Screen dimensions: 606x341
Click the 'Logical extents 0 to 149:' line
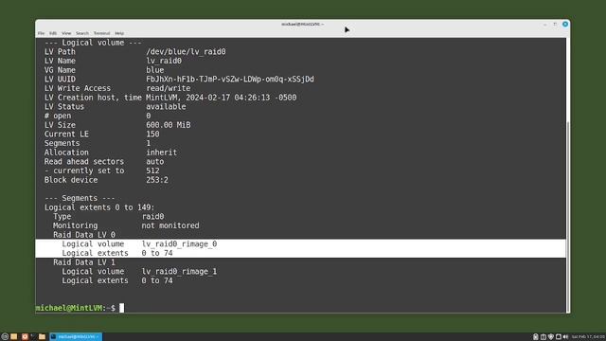[x=99, y=207]
